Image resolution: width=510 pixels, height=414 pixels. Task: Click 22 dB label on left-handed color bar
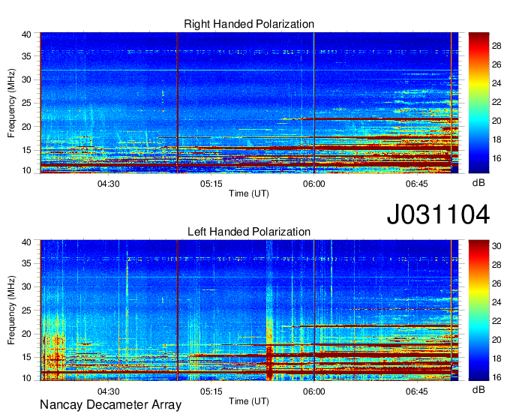pos(496,321)
